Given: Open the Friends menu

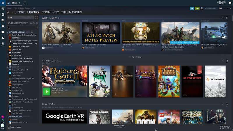Looking at the screenshot, I should pyautogui.click(x=21, y=8).
